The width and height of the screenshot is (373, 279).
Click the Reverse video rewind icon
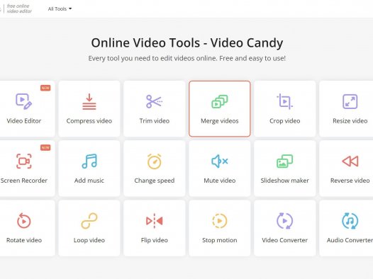click(350, 161)
